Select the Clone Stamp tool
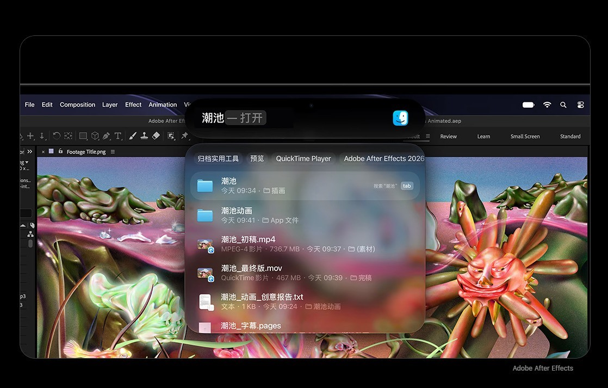608x388 pixels. click(144, 136)
